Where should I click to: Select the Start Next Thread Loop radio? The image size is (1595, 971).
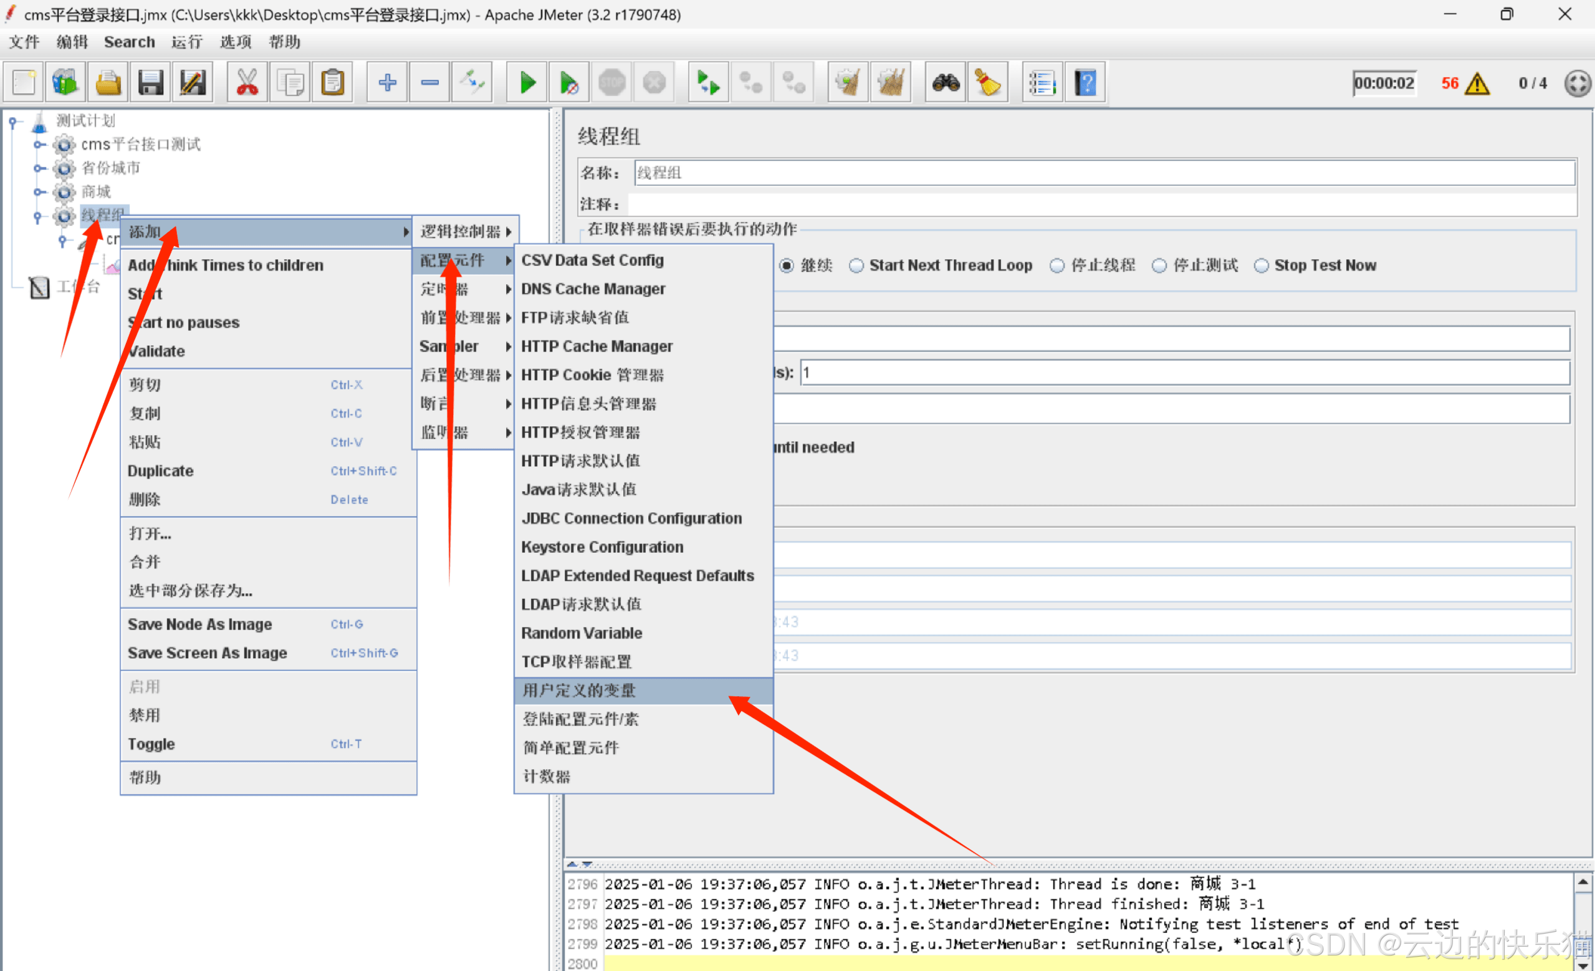click(856, 265)
